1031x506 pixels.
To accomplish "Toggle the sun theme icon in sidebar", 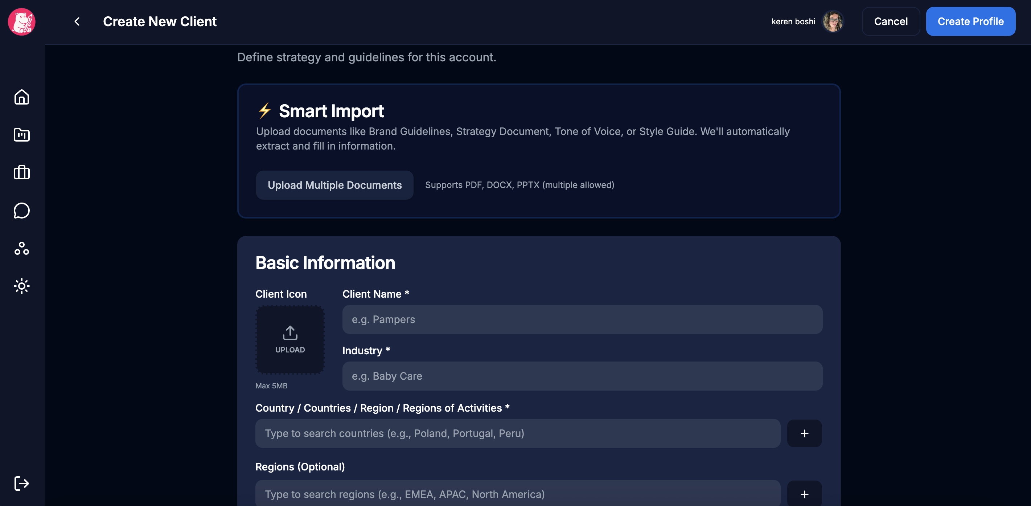I will pos(22,286).
